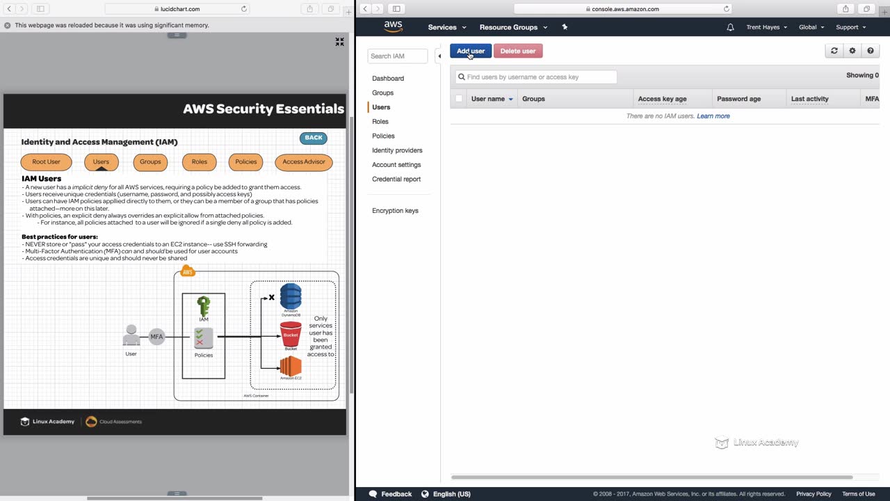Reload the lucidchart.com page

pyautogui.click(x=244, y=9)
